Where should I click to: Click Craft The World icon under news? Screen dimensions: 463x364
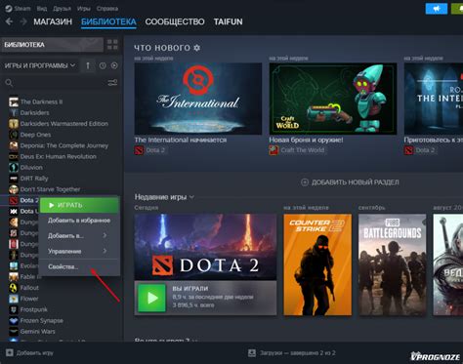pos(274,150)
